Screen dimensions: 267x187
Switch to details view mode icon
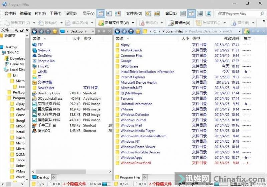(101, 13)
